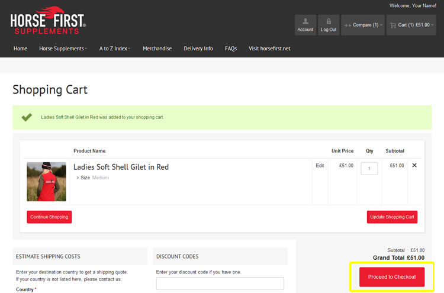The image size is (444, 293).
Task: Go to the Home menu item
Action: click(20, 49)
